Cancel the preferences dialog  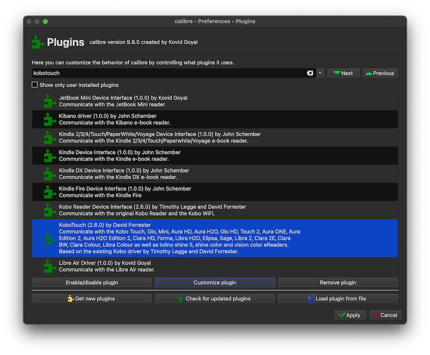pos(385,315)
